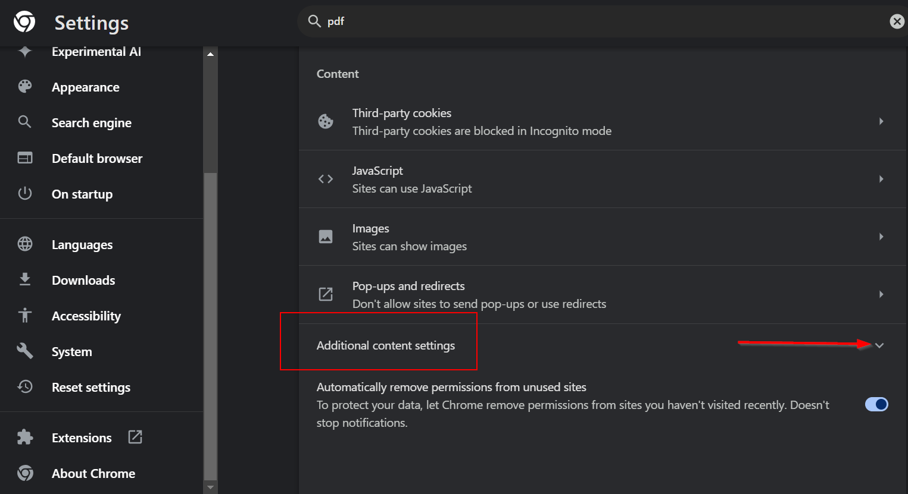
Task: Open Accessibility settings section
Action: click(x=86, y=316)
